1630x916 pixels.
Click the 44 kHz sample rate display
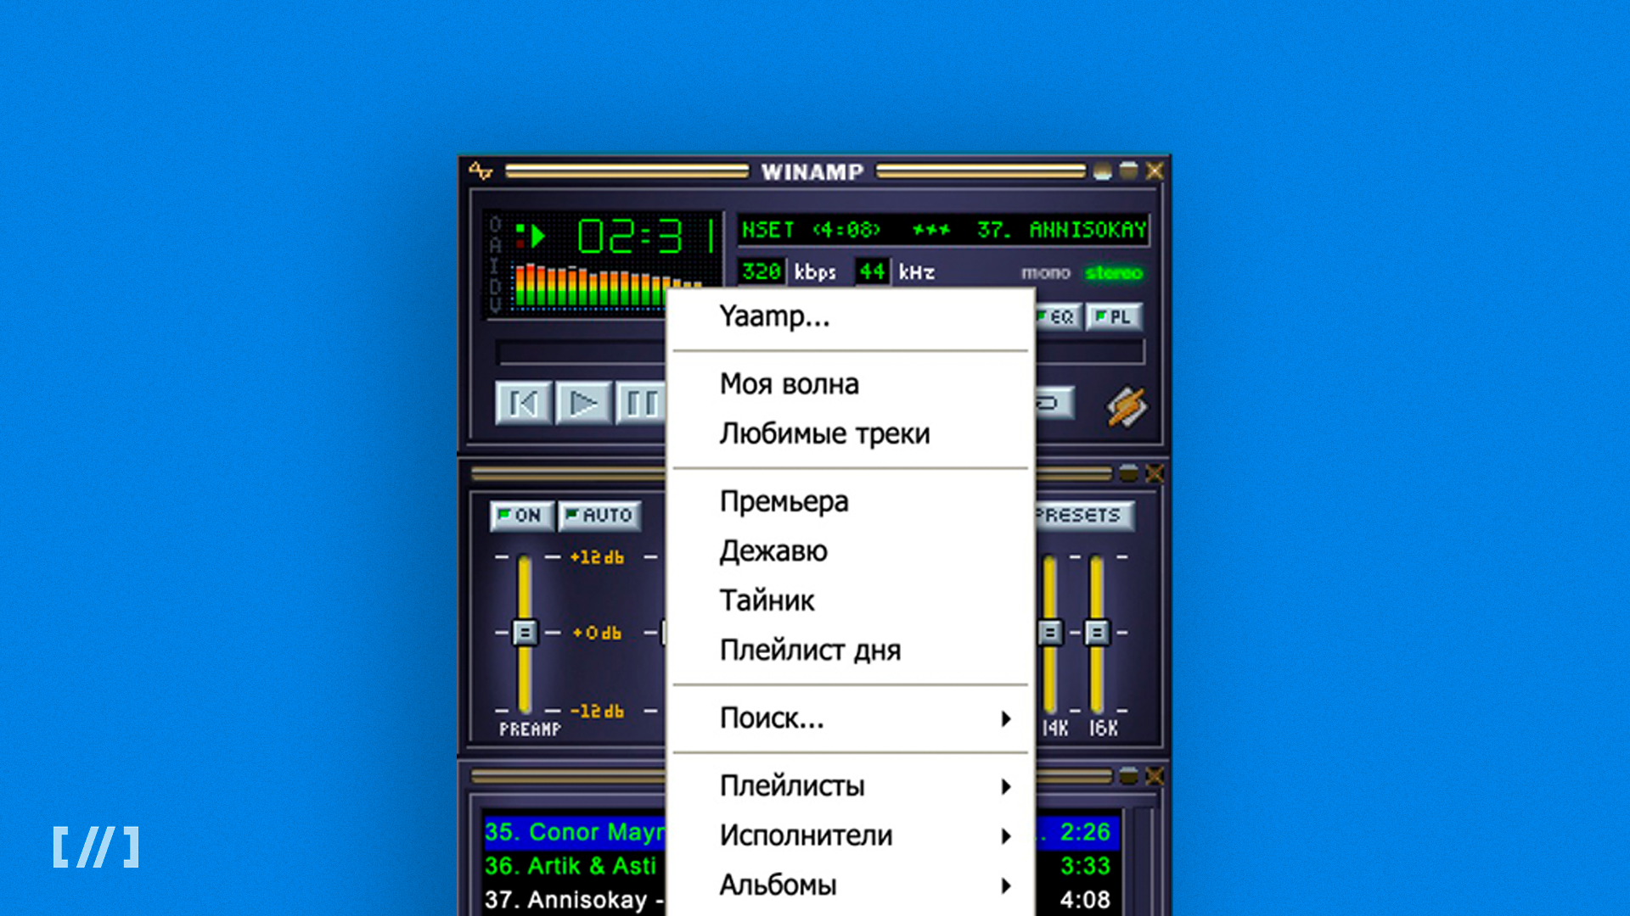click(x=872, y=272)
